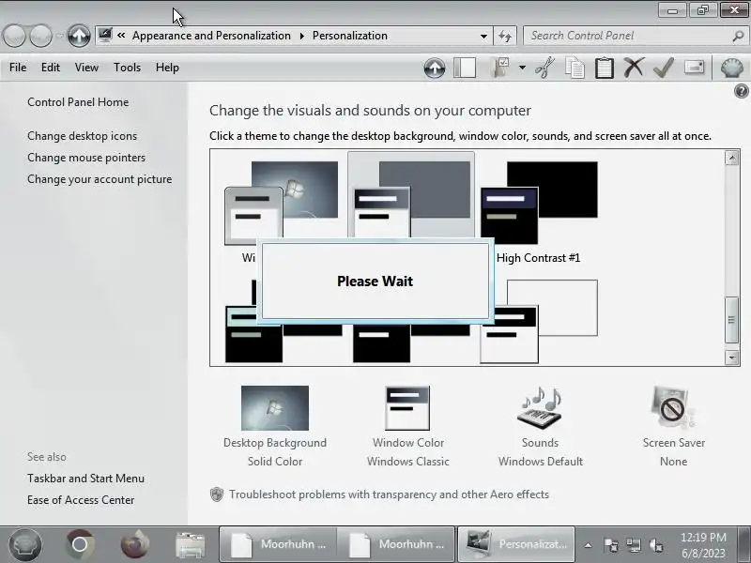
Task: Open the Help menu
Action: click(x=167, y=68)
